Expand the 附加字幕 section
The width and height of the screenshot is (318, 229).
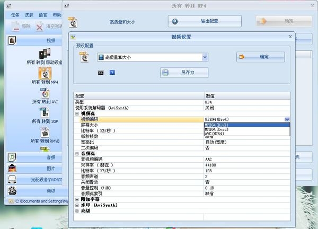click(77, 198)
